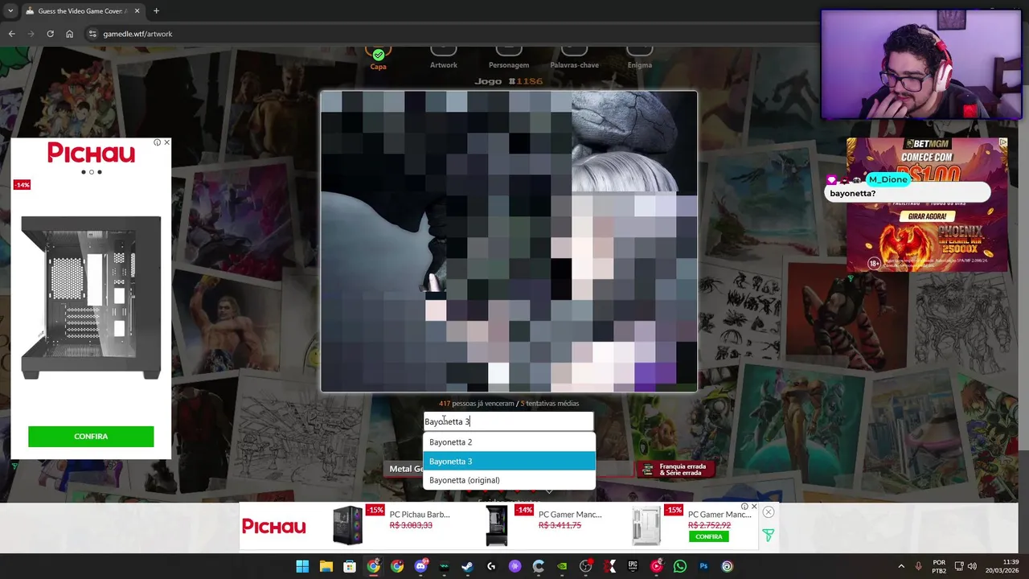This screenshot has height=579, width=1029.
Task: Click the Jogo #1186 label
Action: pos(509,81)
